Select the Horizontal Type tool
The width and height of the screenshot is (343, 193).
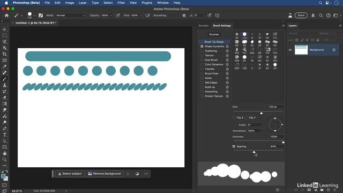[5, 135]
